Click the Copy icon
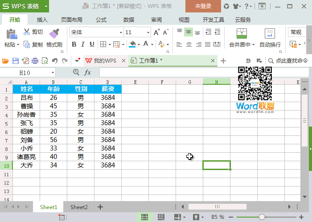The width and height of the screenshot is (312, 222). [x=27, y=44]
